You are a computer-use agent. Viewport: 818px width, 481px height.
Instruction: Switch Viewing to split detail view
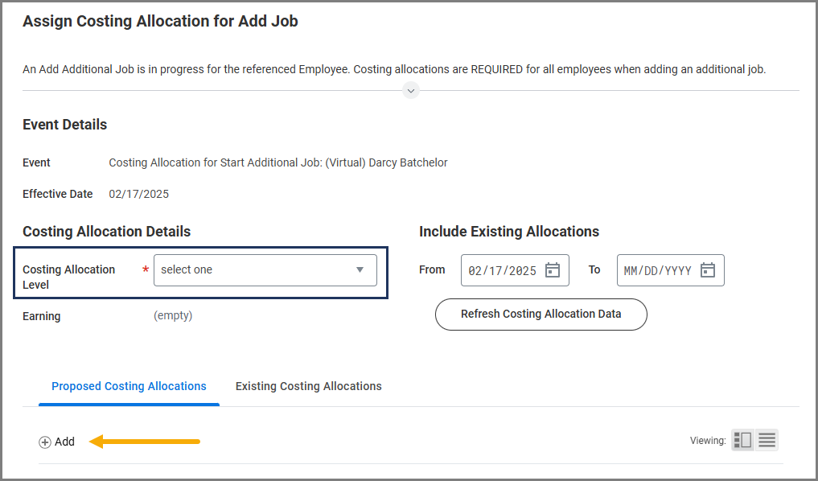(742, 440)
